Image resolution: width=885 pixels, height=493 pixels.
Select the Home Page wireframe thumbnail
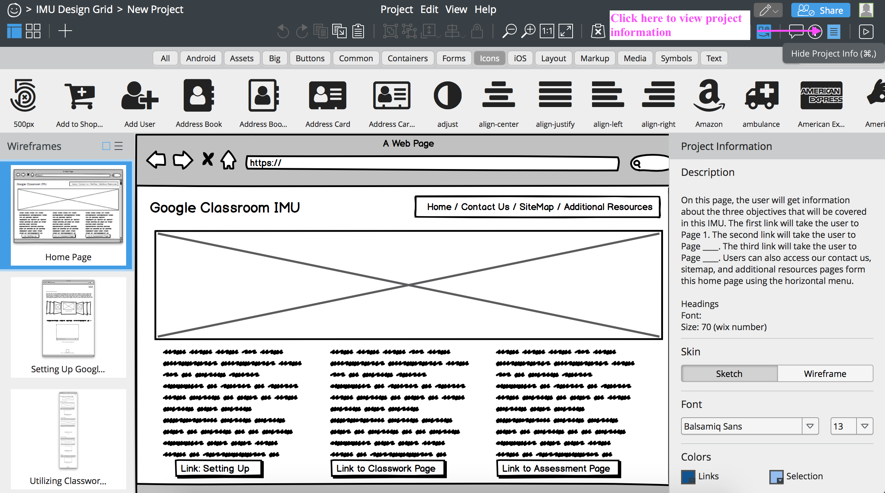click(x=68, y=215)
